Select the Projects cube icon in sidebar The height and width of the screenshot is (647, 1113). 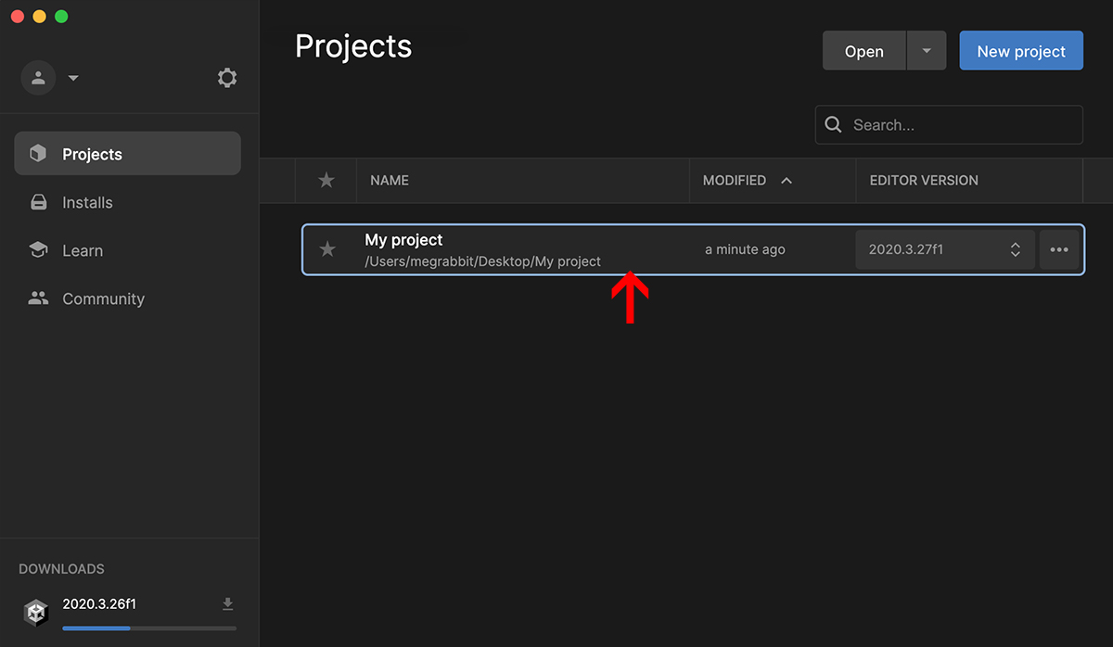pos(37,153)
